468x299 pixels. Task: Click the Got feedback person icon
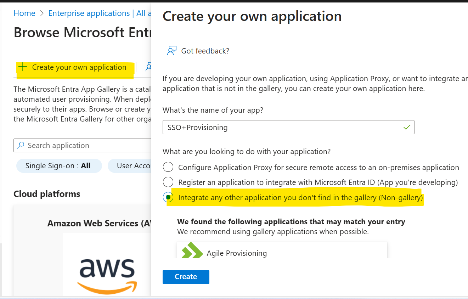point(172,51)
